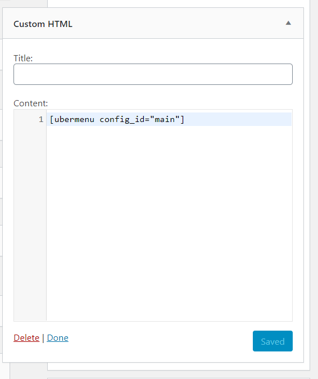Click the Content: label
The height and width of the screenshot is (379, 318).
pyautogui.click(x=31, y=103)
